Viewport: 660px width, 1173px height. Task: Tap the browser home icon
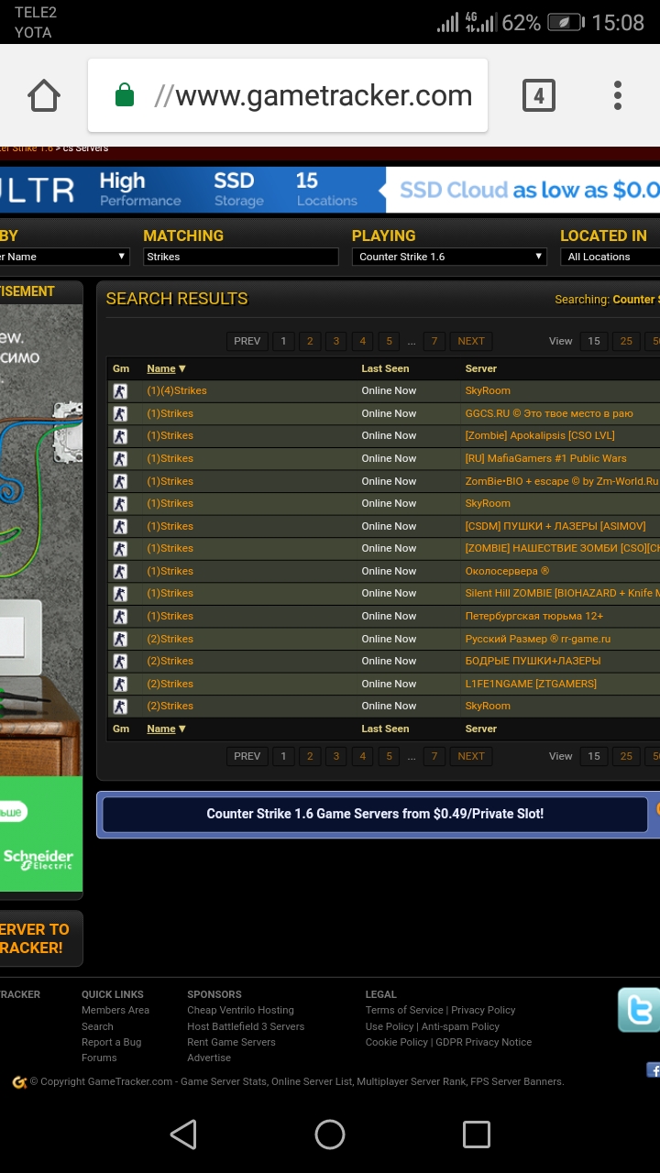[x=44, y=96]
